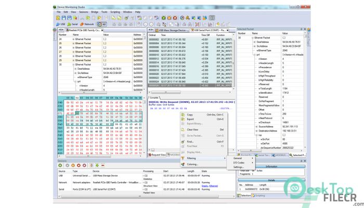This screenshot has width=364, height=208.
Task: Close the Realtek PCIe GBE tab
Action: (x=102, y=30)
